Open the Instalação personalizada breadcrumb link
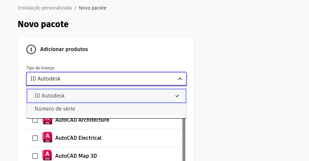Viewport: 309px width, 161px height. [45, 8]
